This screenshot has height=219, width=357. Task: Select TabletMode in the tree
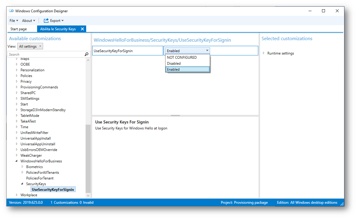(30, 116)
